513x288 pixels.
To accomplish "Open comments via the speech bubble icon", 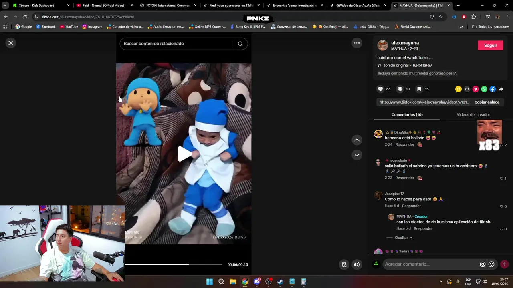I will click(400, 89).
